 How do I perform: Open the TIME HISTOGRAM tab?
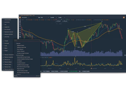[73, 71]
